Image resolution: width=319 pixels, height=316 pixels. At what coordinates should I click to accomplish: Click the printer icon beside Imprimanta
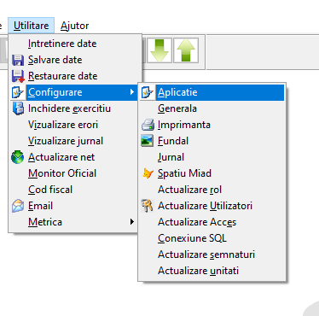(x=148, y=125)
